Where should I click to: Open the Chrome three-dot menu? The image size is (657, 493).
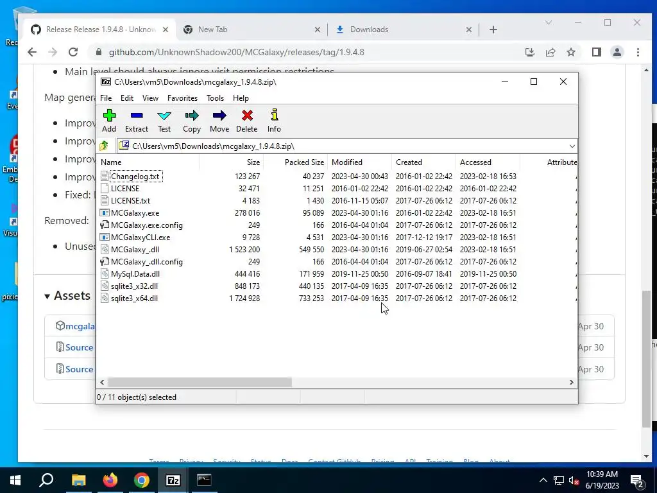click(x=638, y=52)
